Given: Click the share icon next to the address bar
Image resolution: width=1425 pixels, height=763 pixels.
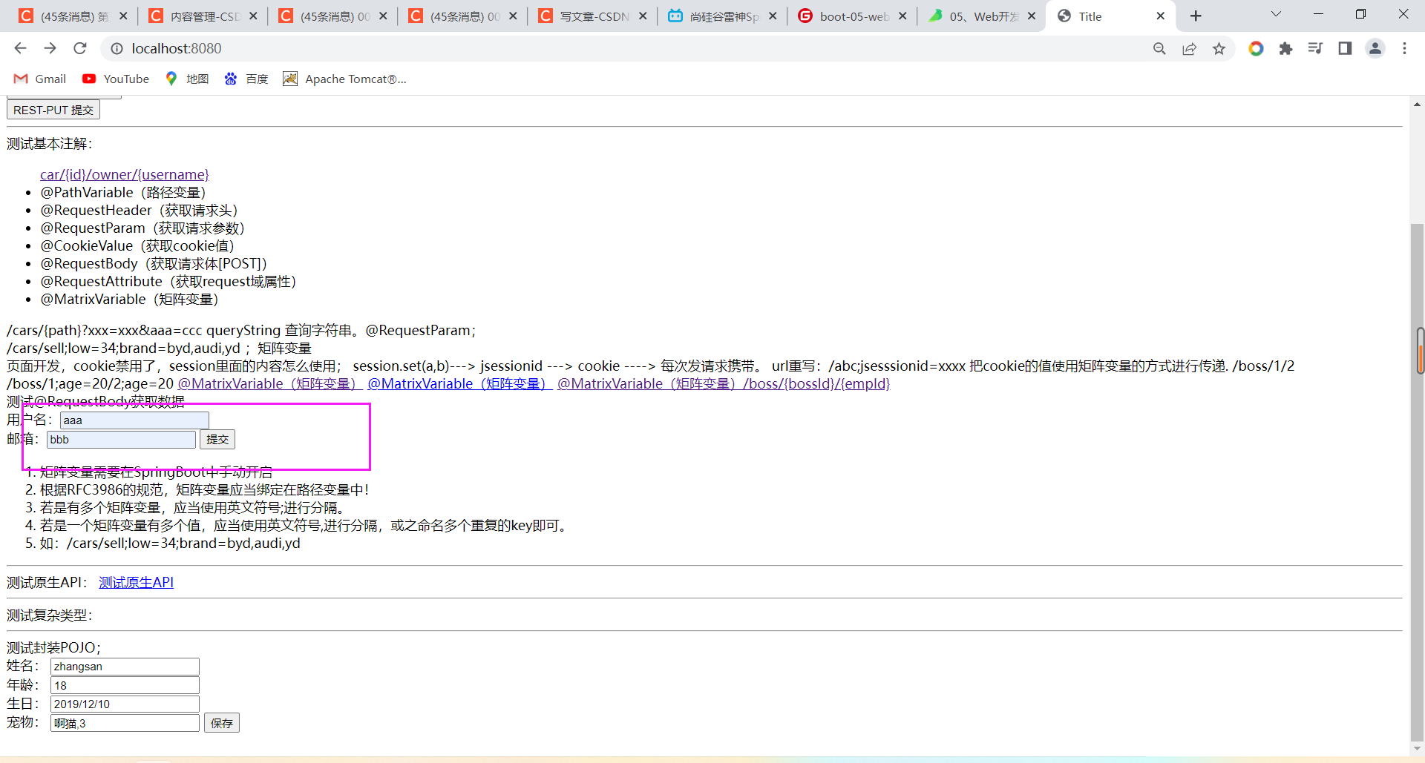Looking at the screenshot, I should point(1190,48).
